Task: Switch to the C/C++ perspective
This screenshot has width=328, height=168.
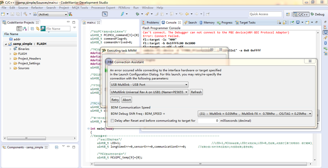Action: 301,14
